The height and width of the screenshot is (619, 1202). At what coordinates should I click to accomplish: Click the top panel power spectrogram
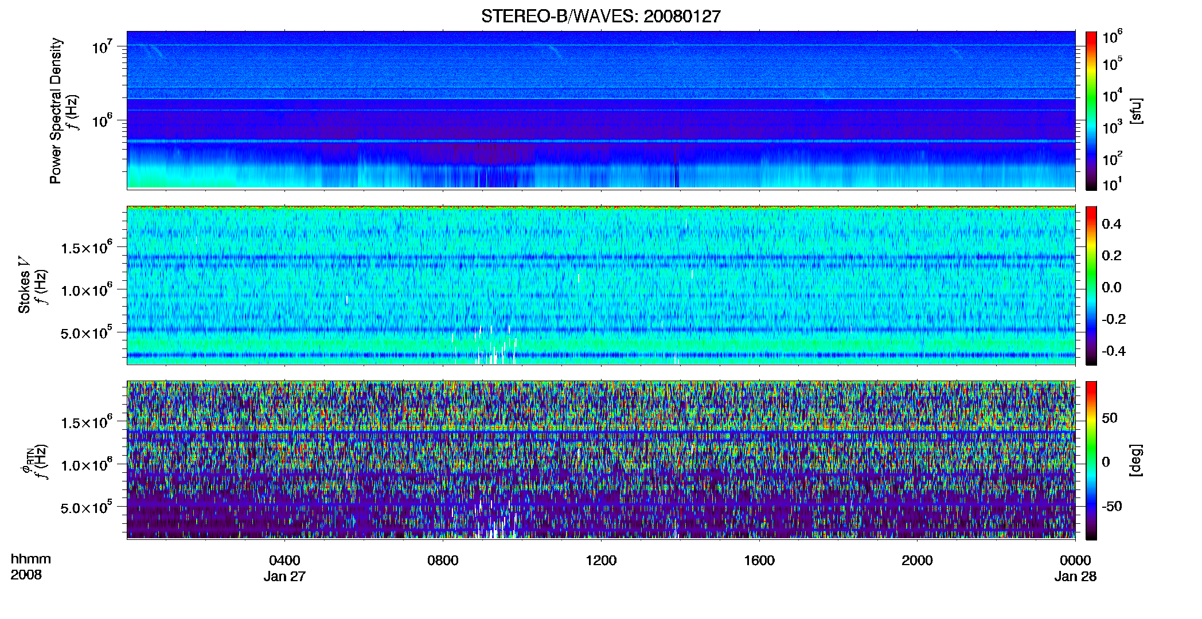(x=601, y=110)
